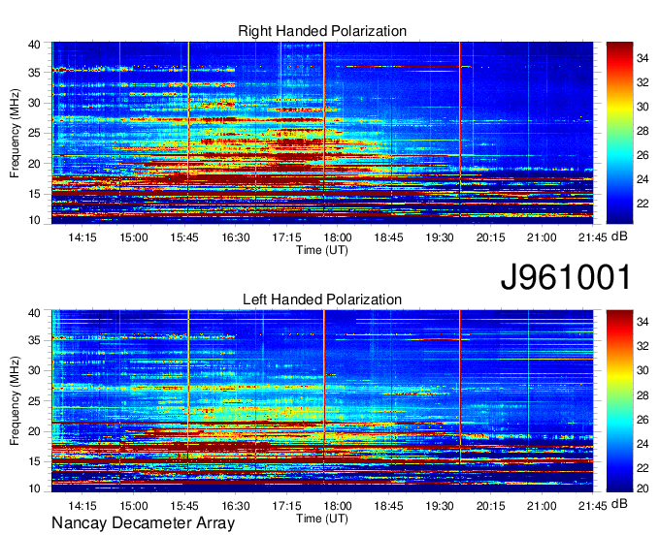Click the 20 frequency tick of Left Handed plot
Image resolution: width=660 pixels, height=535 pixels.
pyautogui.click(x=35, y=431)
